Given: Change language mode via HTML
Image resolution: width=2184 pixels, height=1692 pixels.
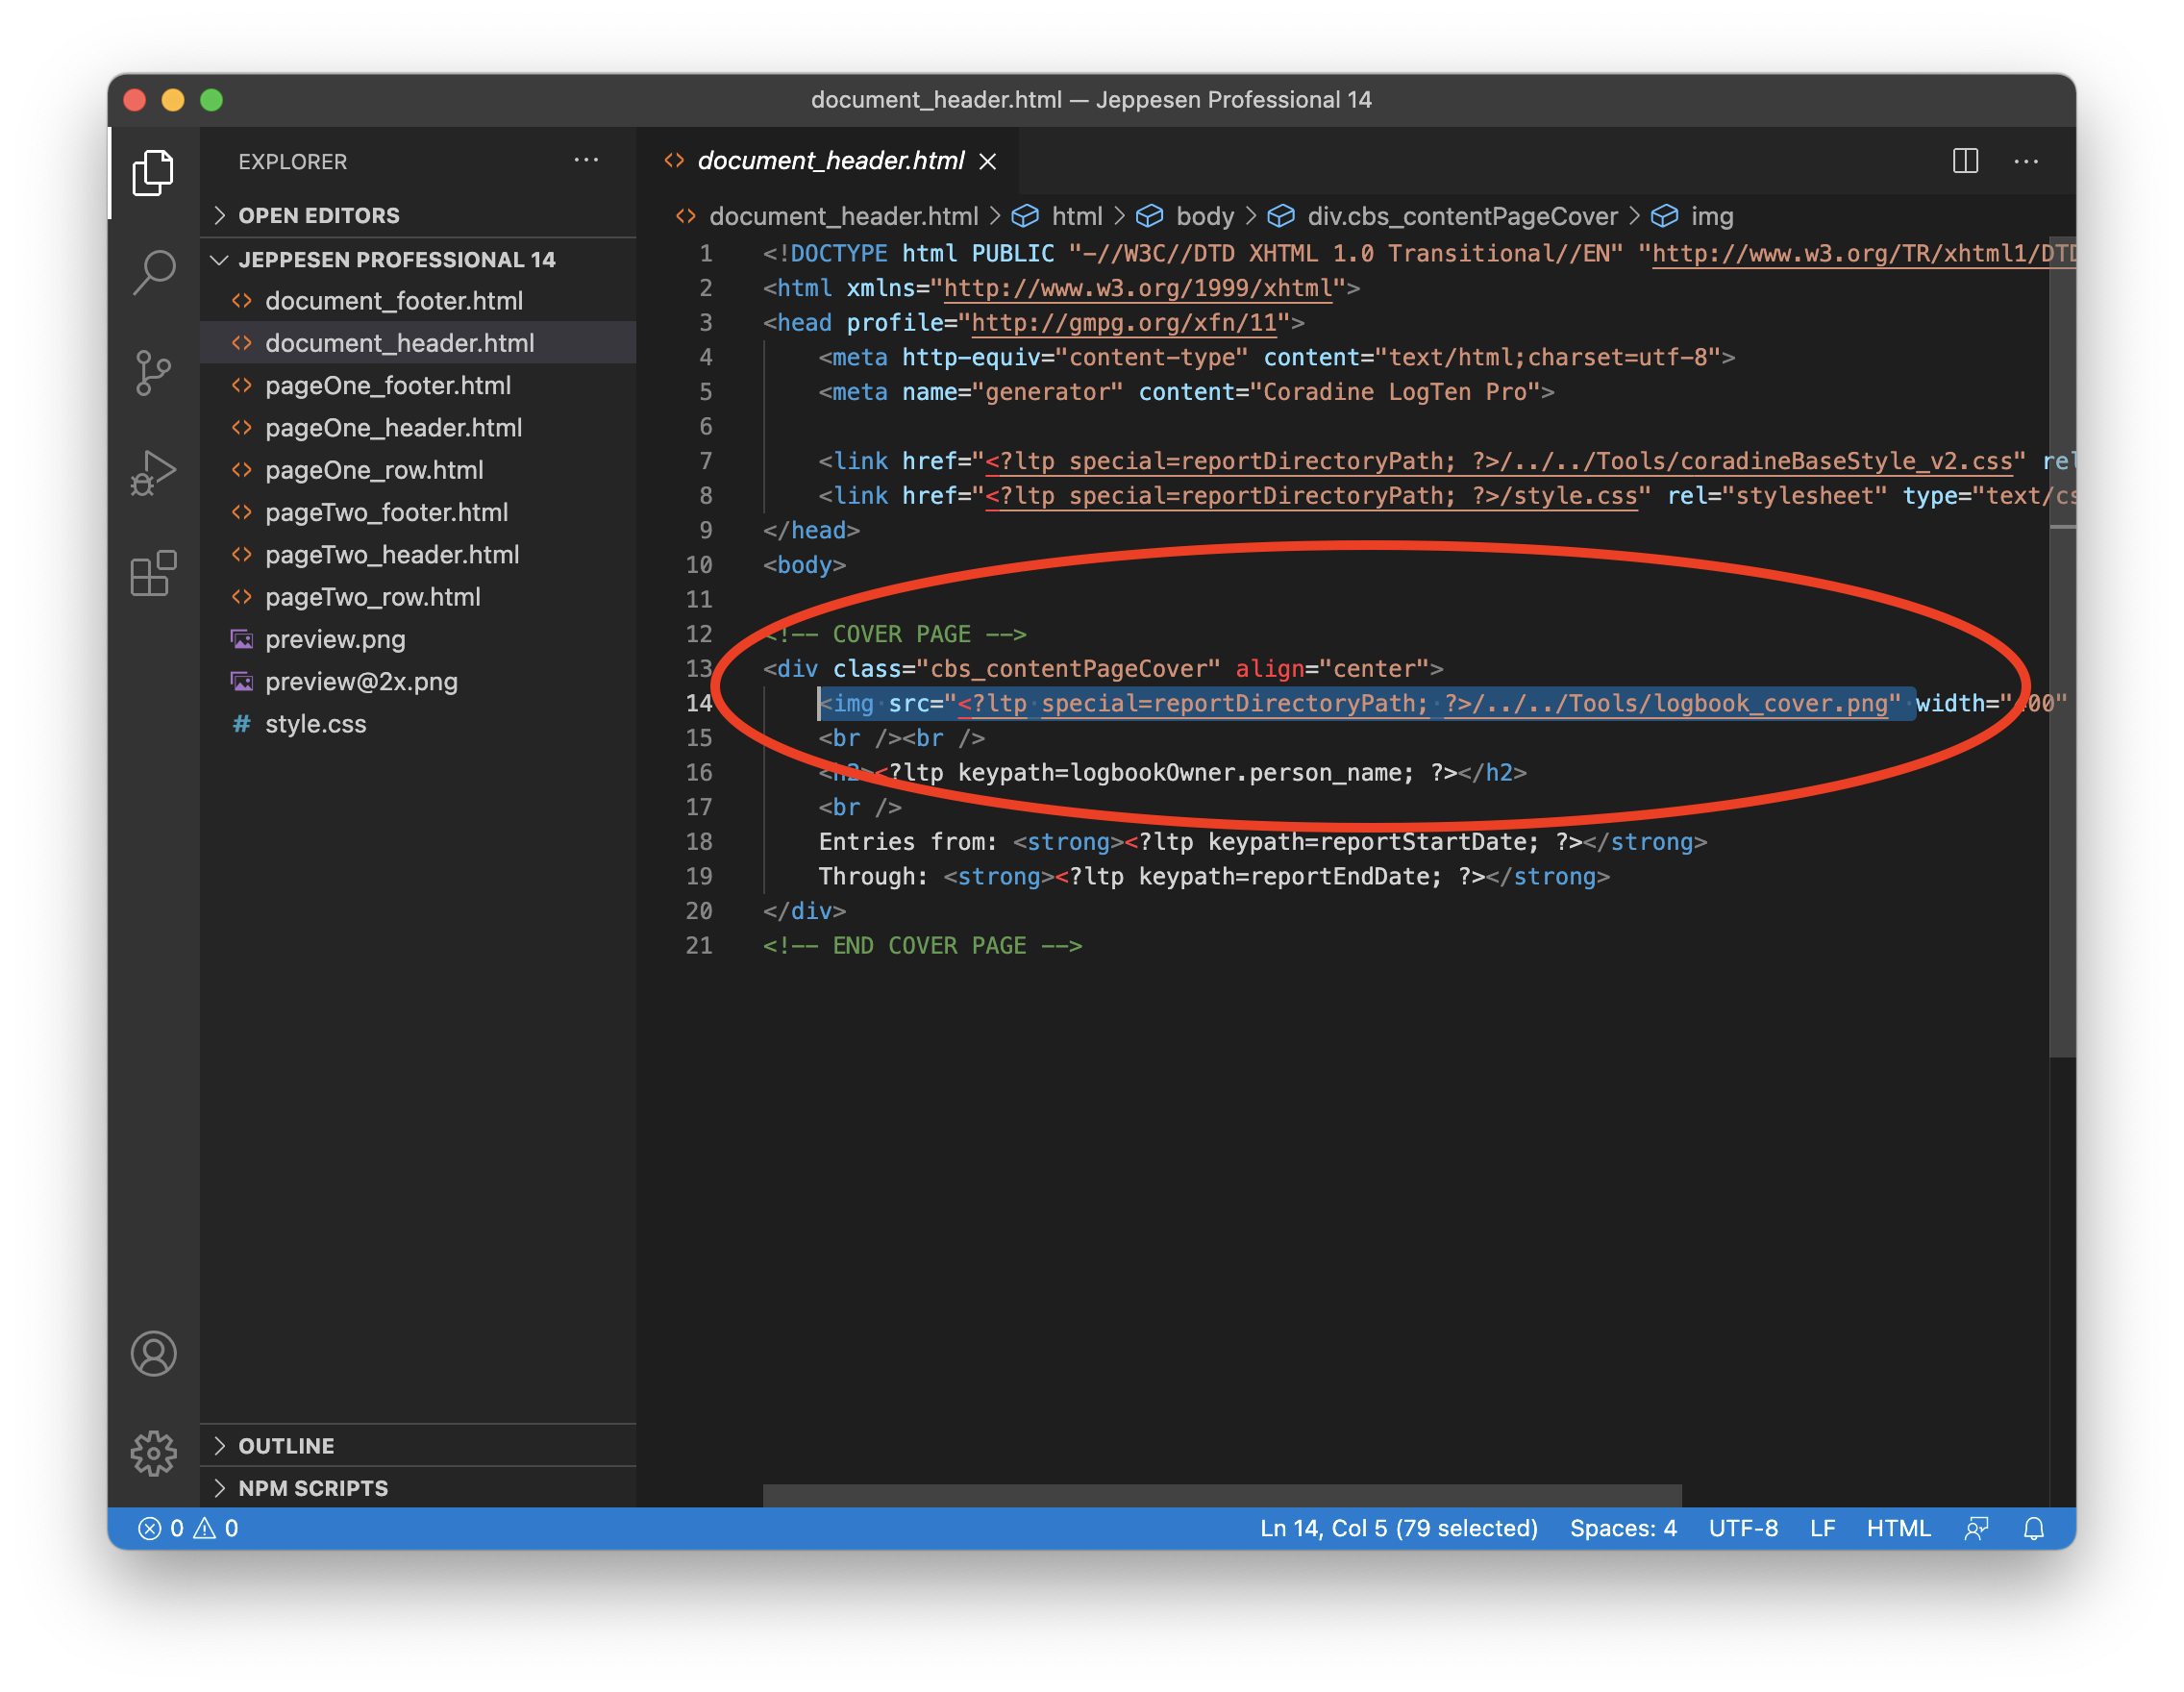Looking at the screenshot, I should click(1898, 1528).
